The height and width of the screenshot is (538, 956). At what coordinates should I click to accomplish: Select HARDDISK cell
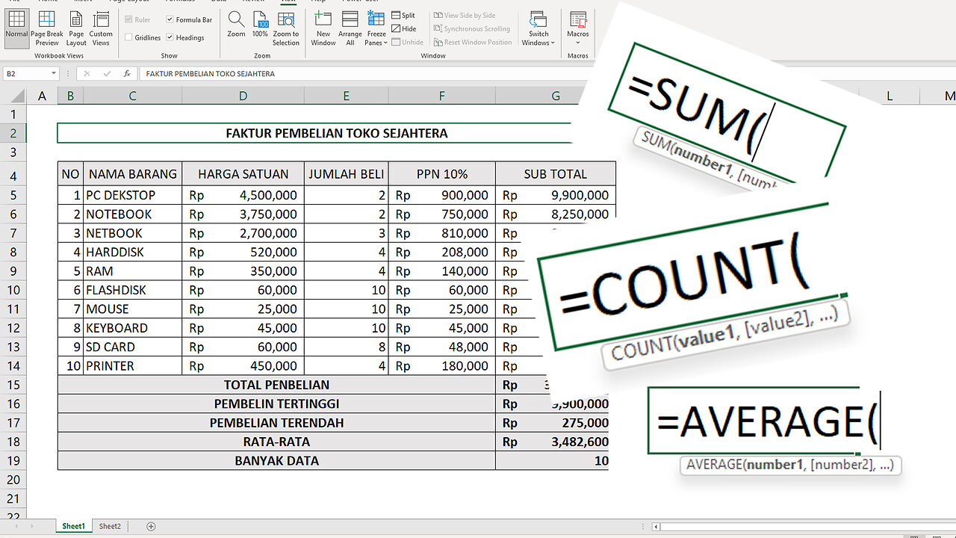pos(132,253)
